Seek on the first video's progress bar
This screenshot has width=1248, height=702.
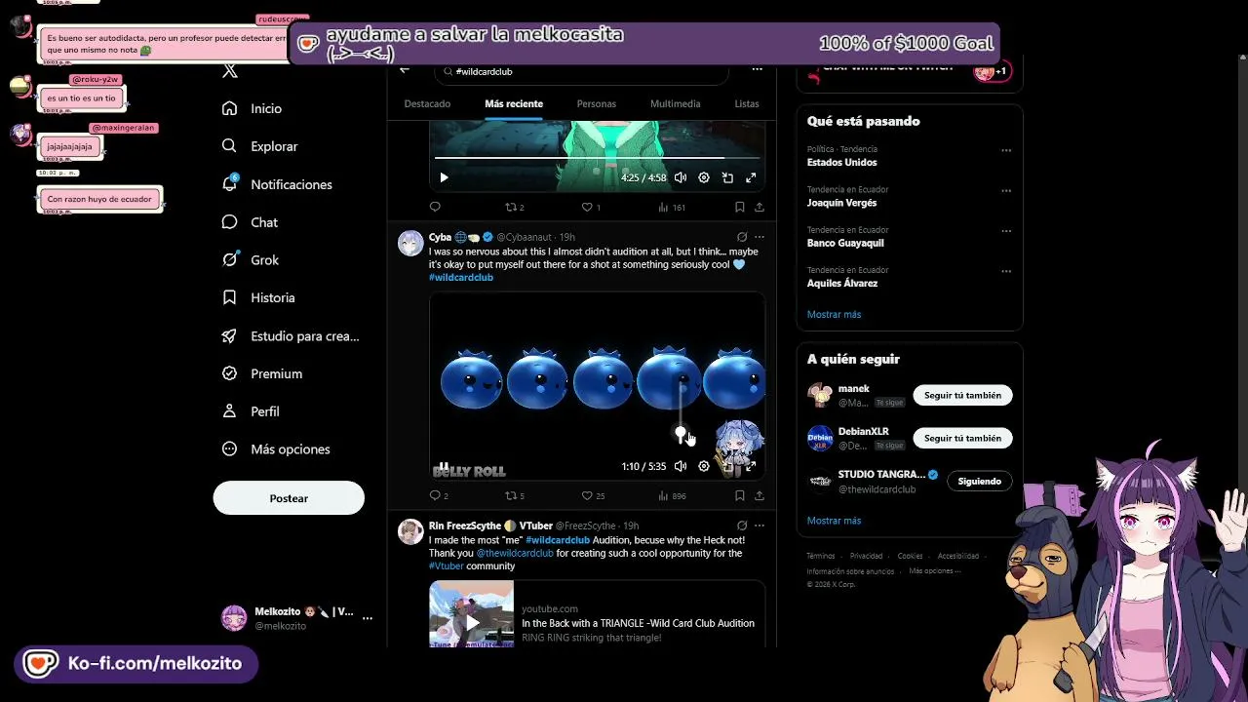pos(597,157)
